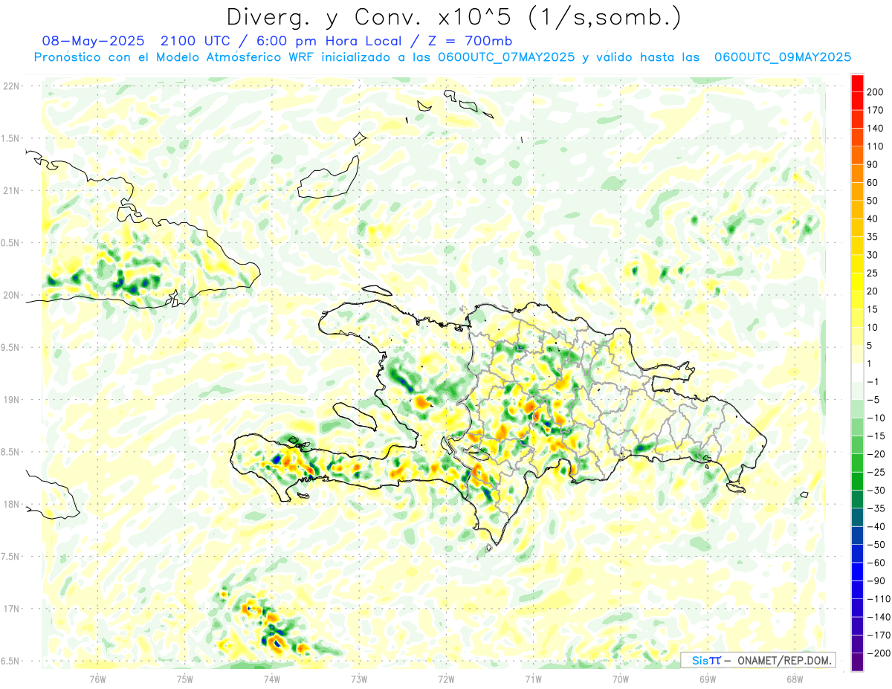Click the 22N latitude label
Image resolution: width=892 pixels, height=689 pixels.
click(x=10, y=86)
